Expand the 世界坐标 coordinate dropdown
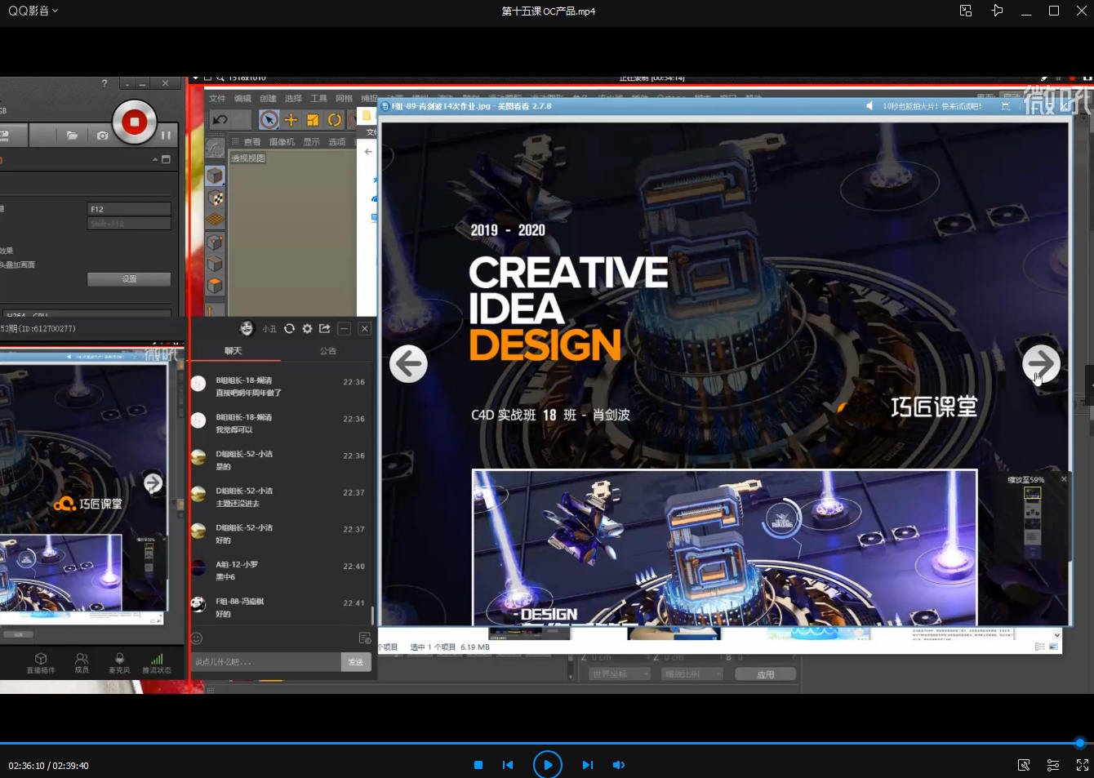This screenshot has width=1094, height=778. point(619,674)
